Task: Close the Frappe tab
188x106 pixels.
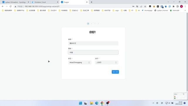Action: [x=87, y=2]
